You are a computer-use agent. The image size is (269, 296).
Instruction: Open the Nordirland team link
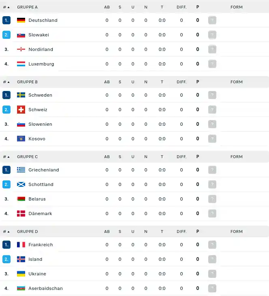(41, 49)
